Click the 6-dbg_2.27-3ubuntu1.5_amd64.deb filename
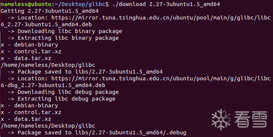Viewport: 273px width, 137px height. click(x=53, y=86)
